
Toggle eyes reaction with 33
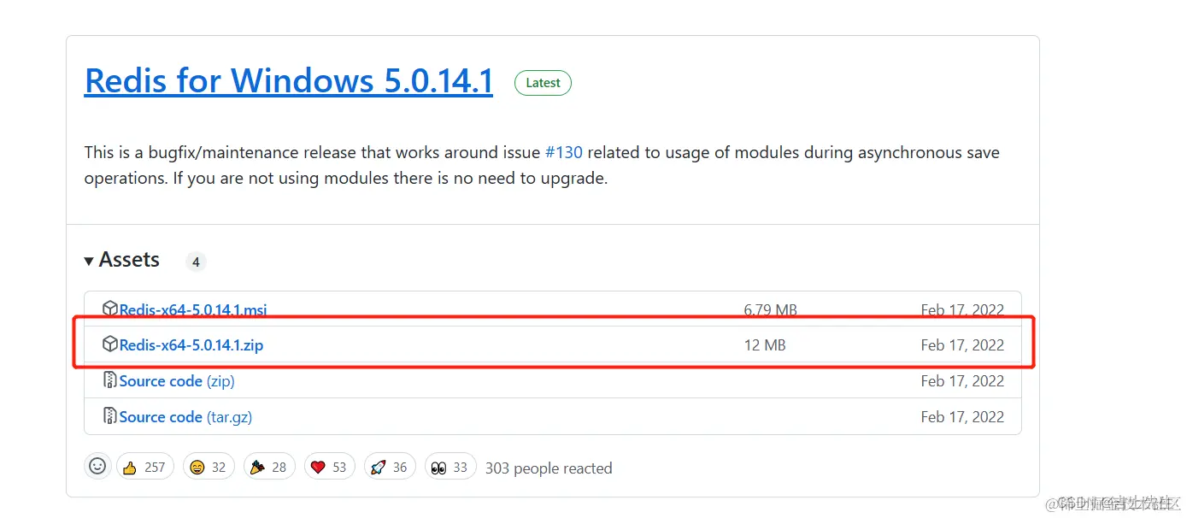[450, 467]
